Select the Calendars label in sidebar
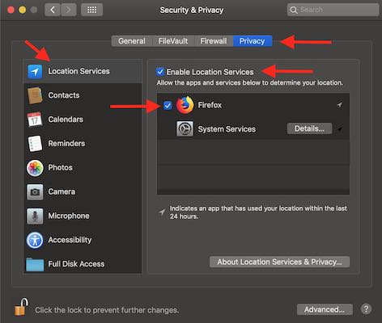 coord(66,120)
